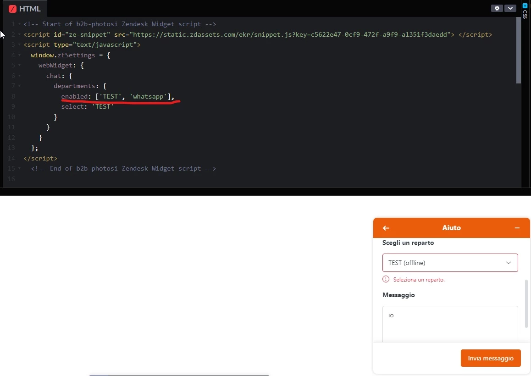
Task: Click line number 16 in gutter
Action: [11, 179]
